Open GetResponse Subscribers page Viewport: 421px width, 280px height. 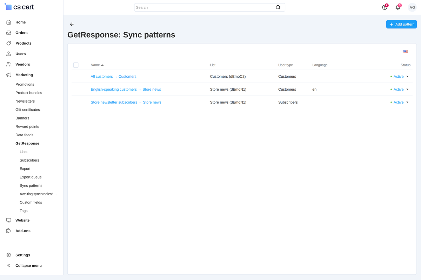(x=29, y=160)
